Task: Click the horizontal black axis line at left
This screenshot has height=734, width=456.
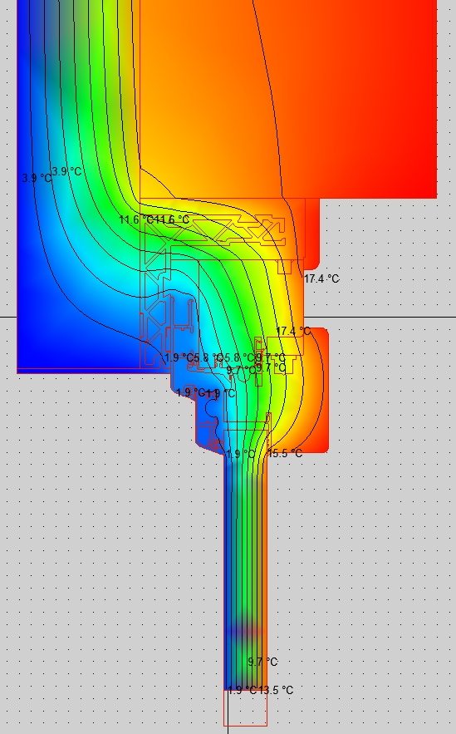Action: tap(8, 317)
